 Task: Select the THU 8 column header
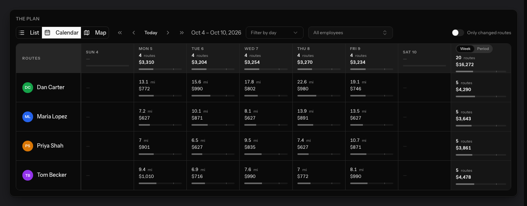tap(319, 58)
